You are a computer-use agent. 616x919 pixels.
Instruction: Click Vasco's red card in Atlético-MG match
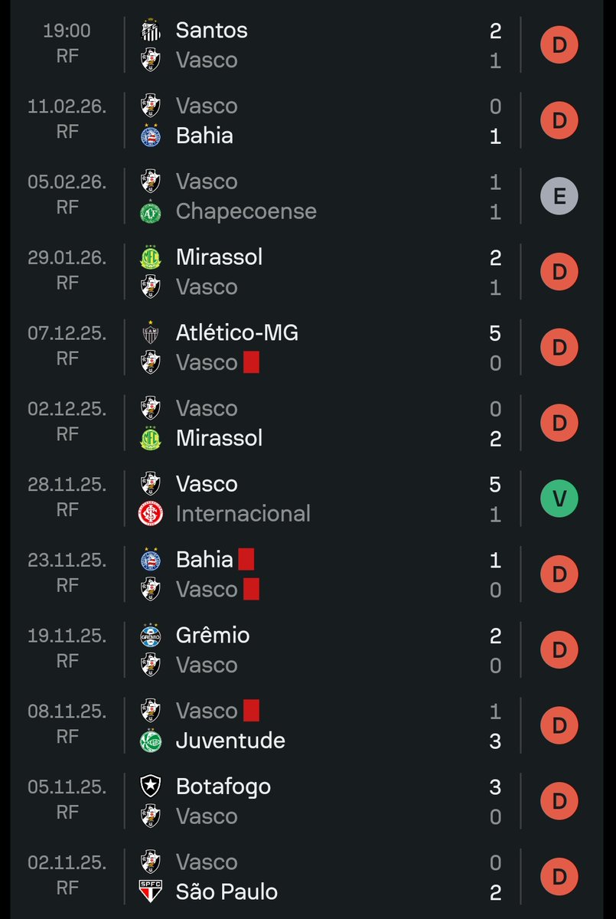click(x=251, y=362)
